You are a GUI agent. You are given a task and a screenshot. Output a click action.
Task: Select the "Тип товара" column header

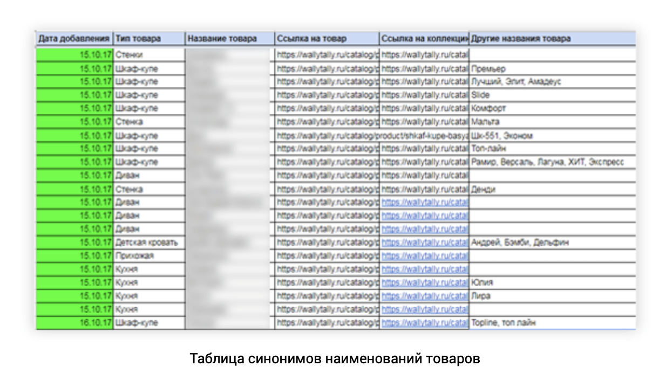point(149,39)
